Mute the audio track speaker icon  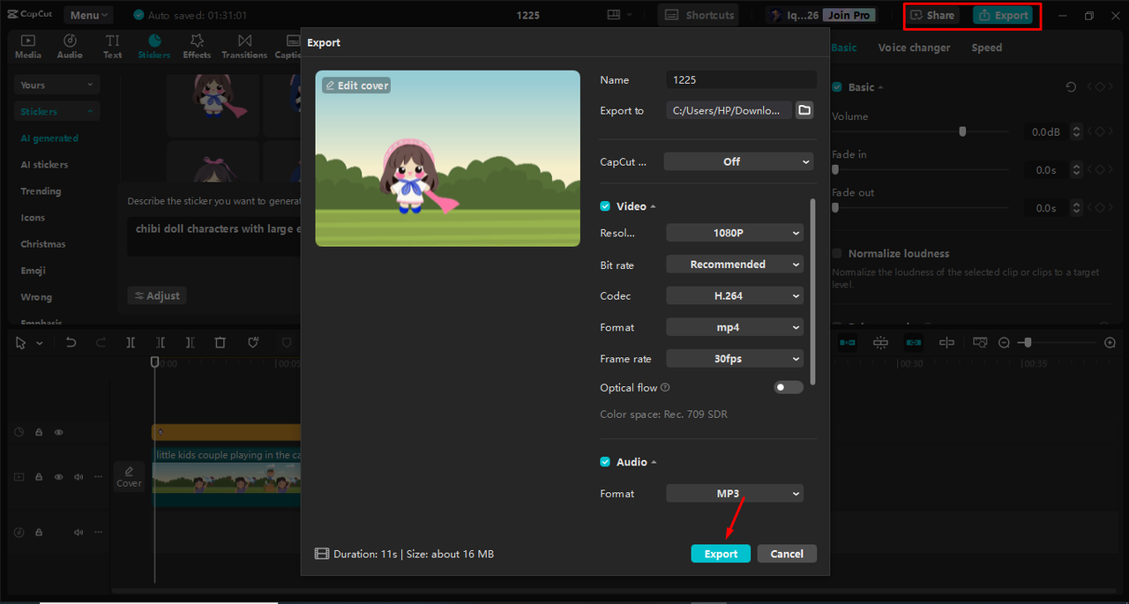coord(79,533)
